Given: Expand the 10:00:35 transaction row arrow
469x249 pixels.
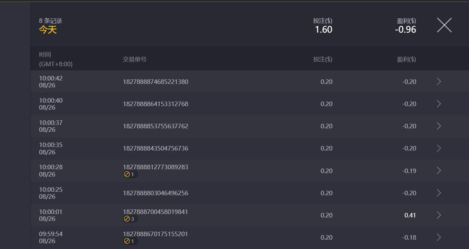Looking at the screenshot, I should coord(439,148).
